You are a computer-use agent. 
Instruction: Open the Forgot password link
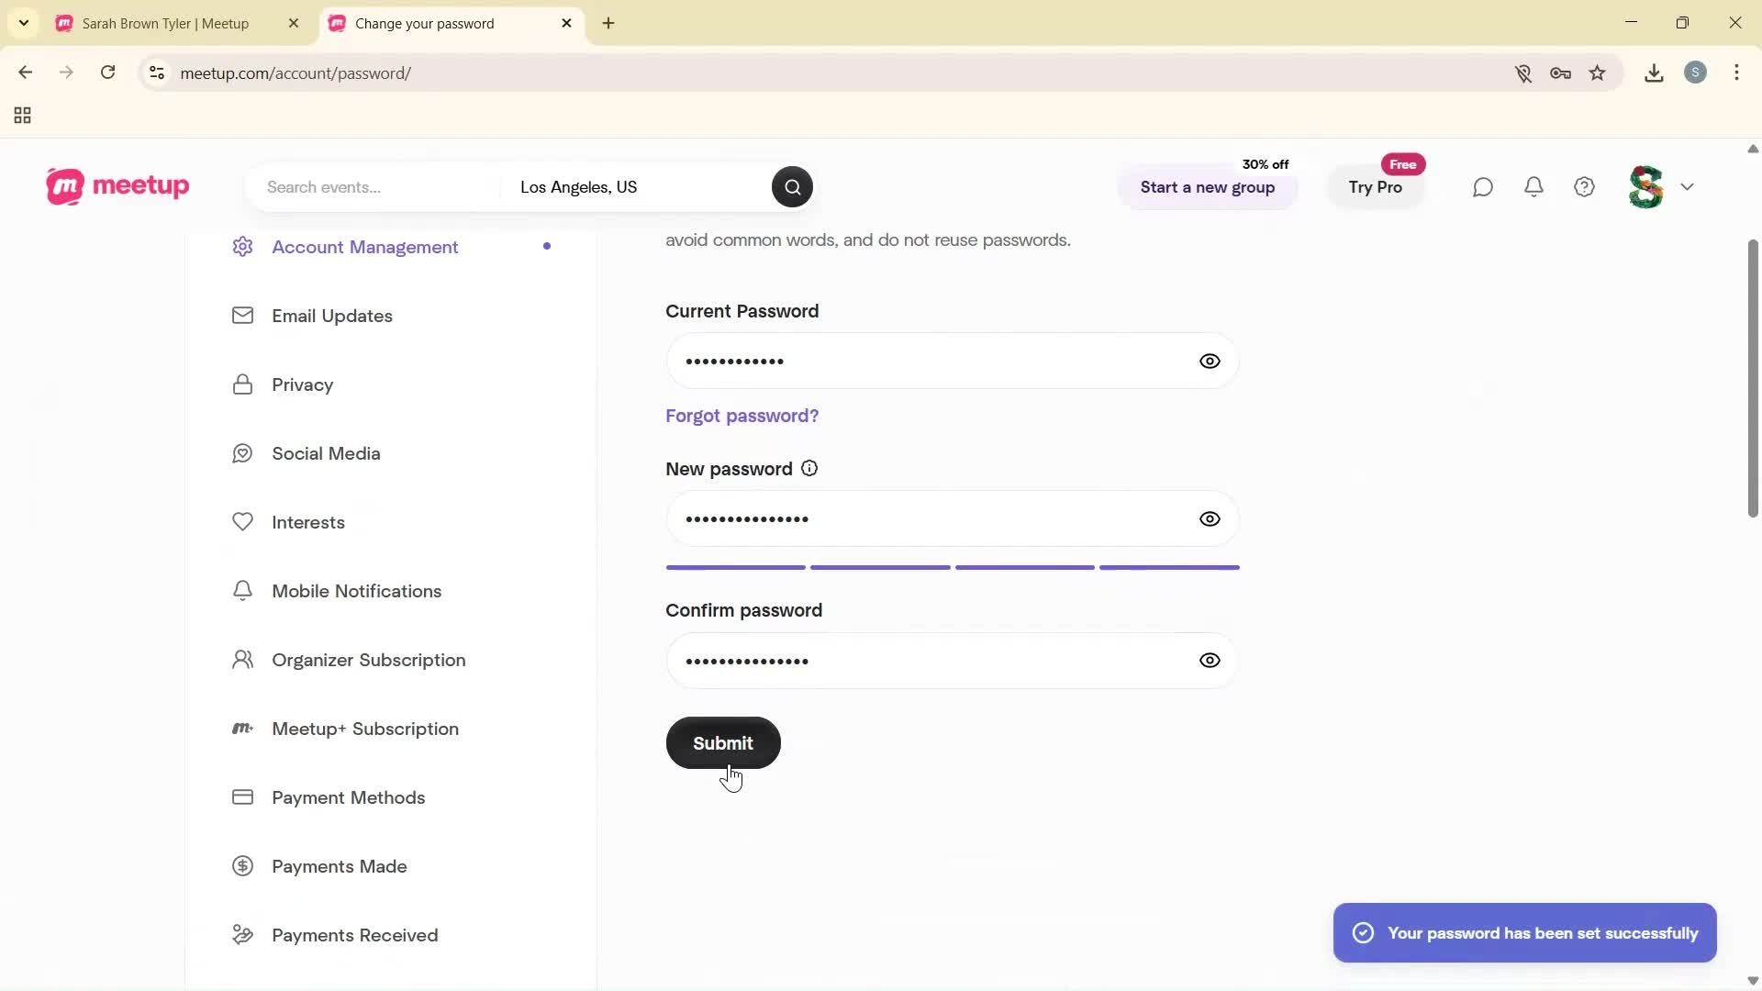click(741, 415)
